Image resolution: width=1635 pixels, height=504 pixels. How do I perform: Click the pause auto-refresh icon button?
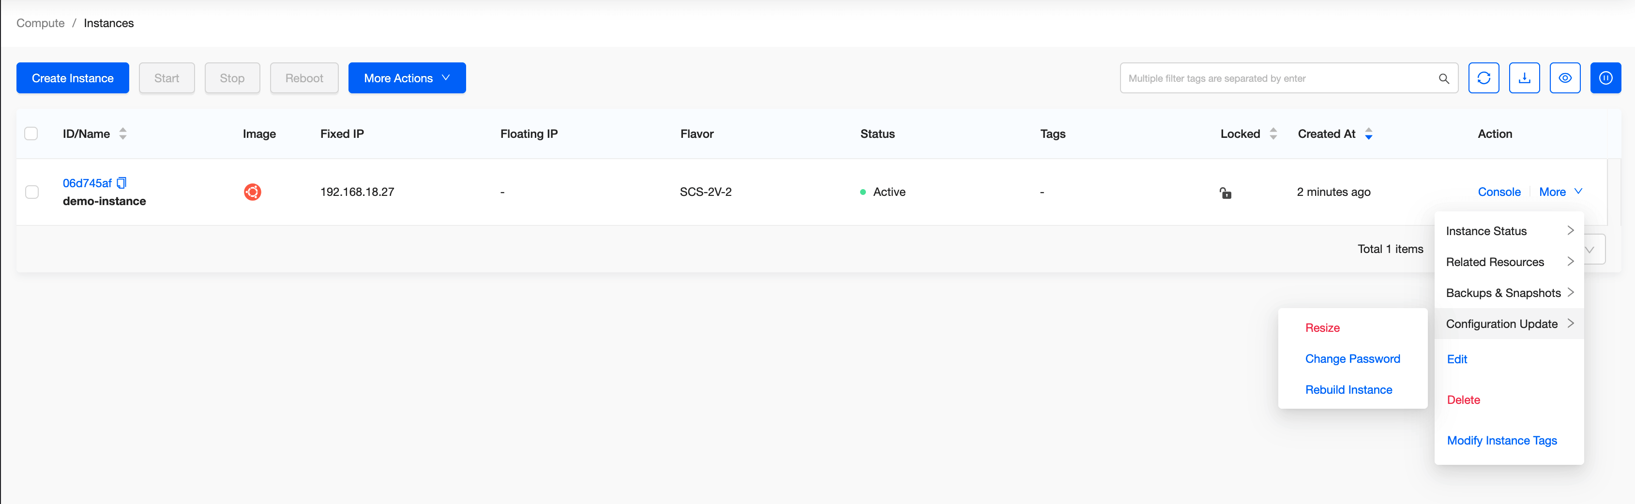coord(1605,78)
